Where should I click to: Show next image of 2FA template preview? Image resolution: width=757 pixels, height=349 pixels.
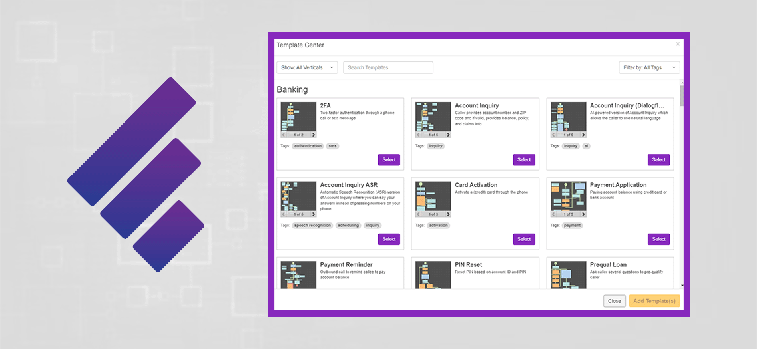[314, 135]
